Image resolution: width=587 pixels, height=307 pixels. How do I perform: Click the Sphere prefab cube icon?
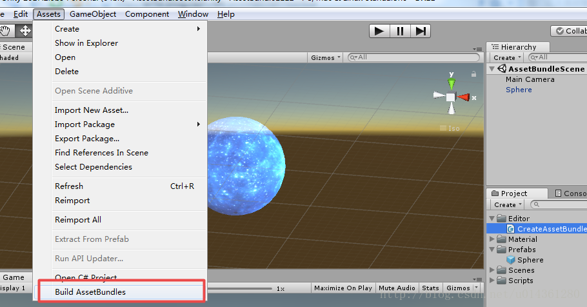(x=511, y=260)
